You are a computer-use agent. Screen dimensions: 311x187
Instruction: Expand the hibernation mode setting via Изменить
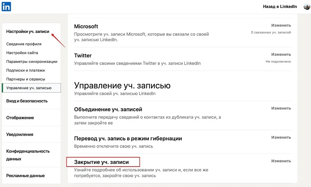click(281, 137)
